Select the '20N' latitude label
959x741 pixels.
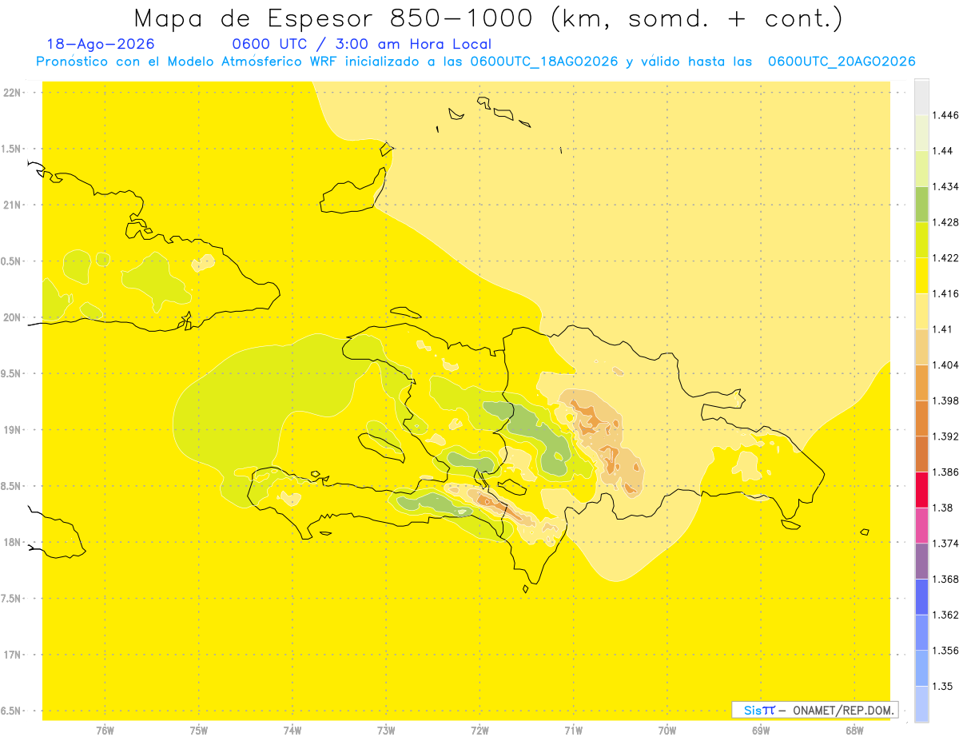point(13,317)
